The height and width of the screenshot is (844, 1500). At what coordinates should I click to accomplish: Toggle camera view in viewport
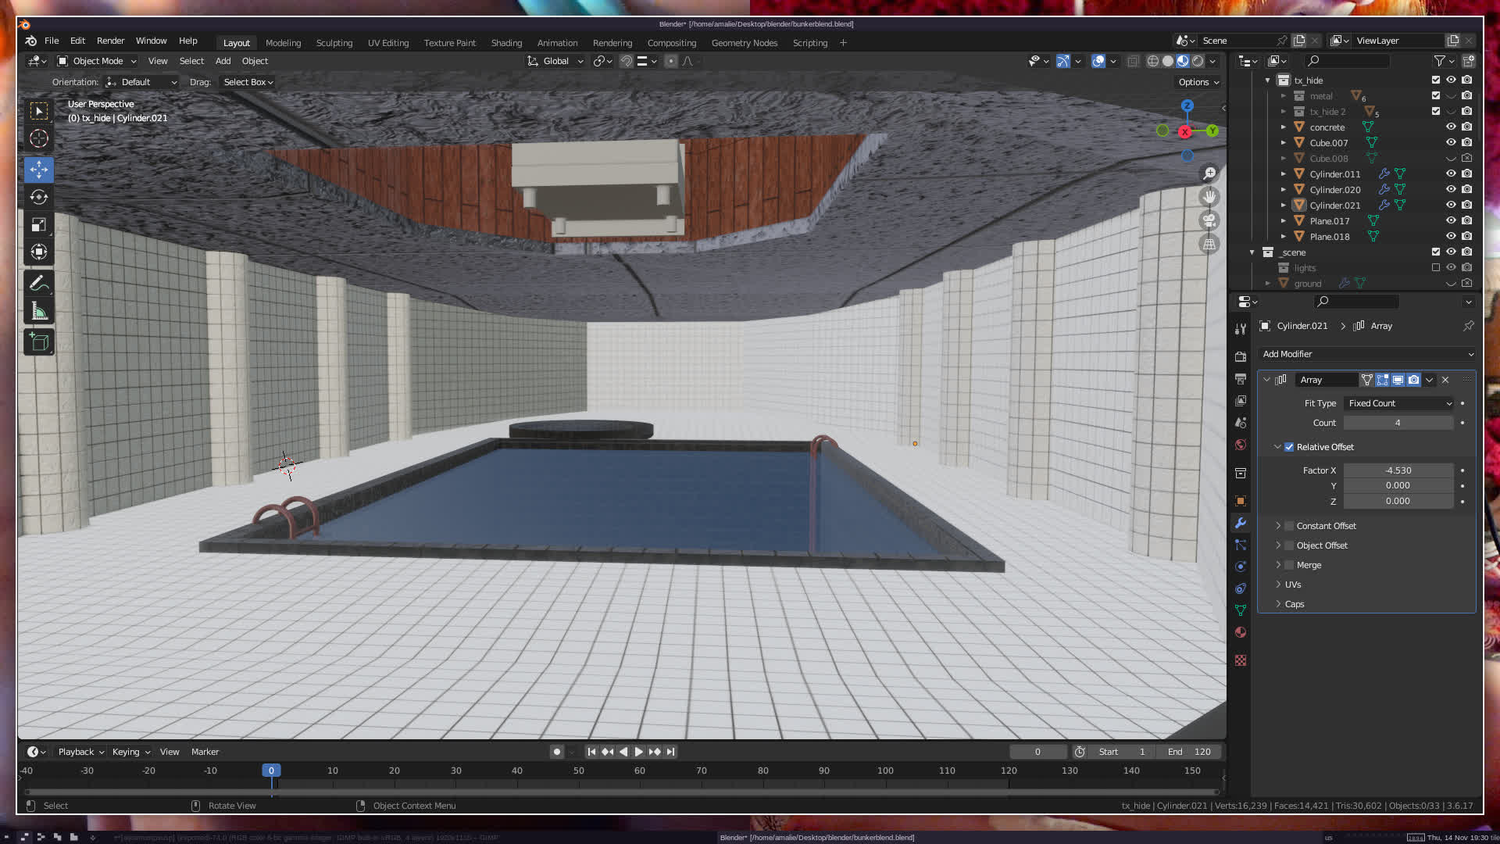1209,220
